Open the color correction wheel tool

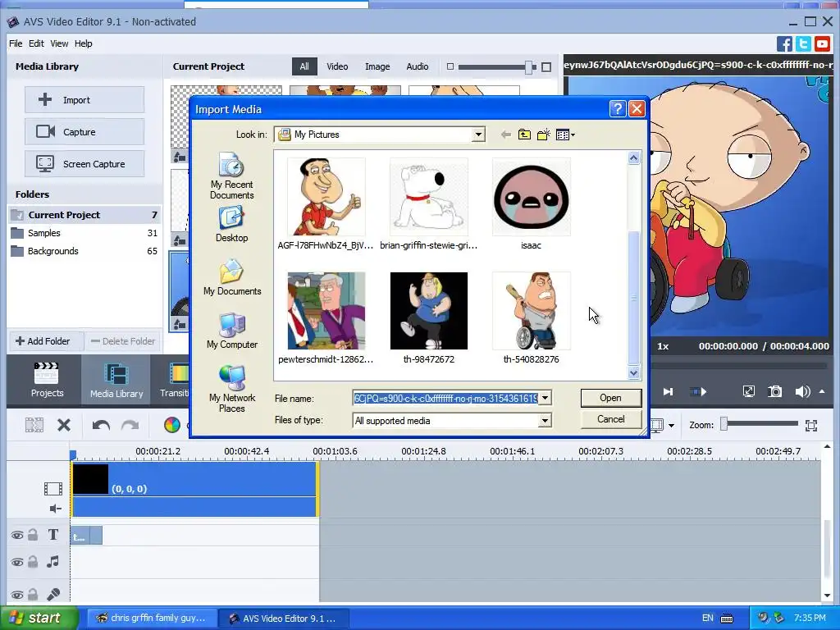pos(172,426)
